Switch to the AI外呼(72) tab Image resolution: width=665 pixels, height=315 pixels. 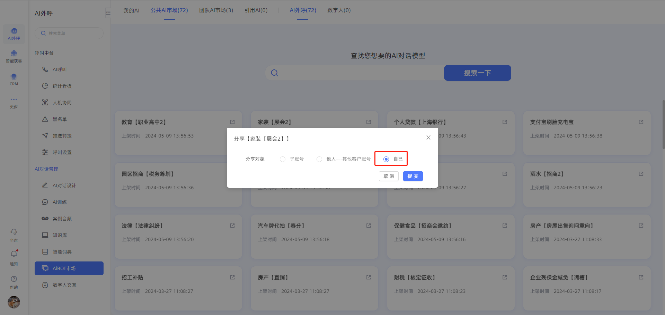click(x=303, y=10)
